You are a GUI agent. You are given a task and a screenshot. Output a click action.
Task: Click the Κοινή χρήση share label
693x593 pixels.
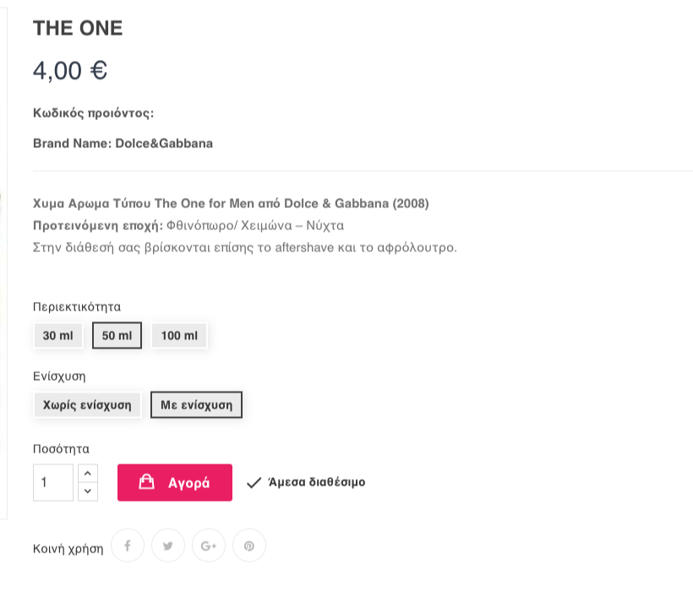tap(68, 548)
